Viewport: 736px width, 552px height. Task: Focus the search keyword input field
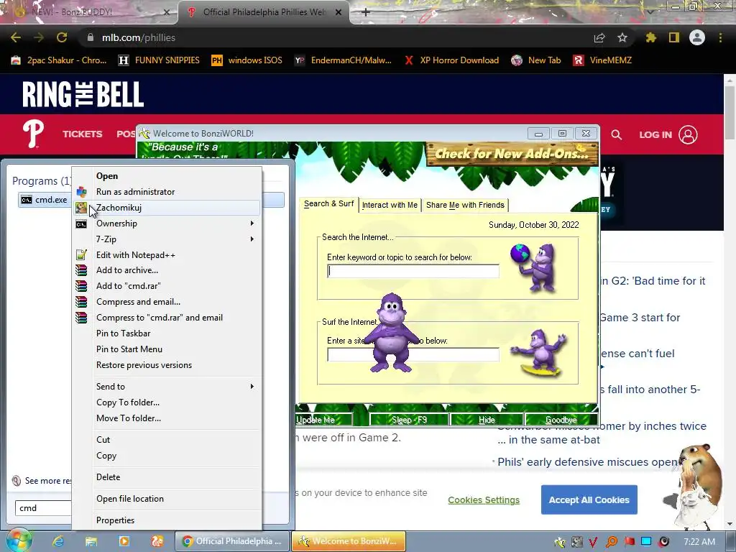coord(413,271)
